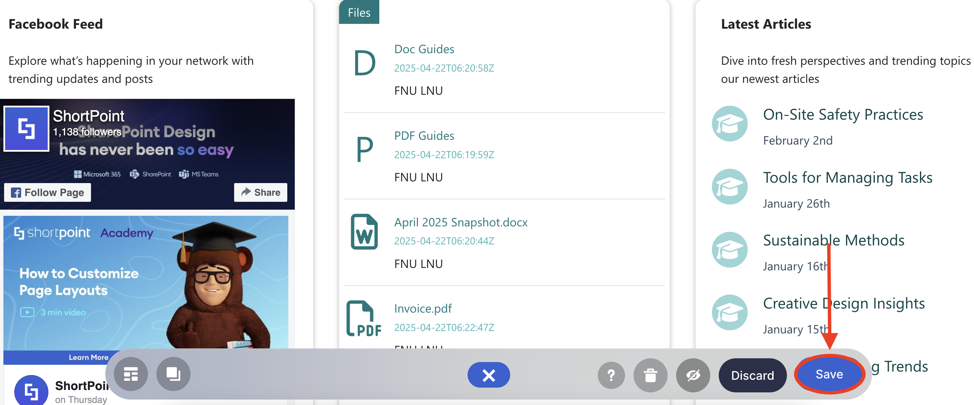Toggle the crossed-eye hide visibility icon

pos(693,375)
